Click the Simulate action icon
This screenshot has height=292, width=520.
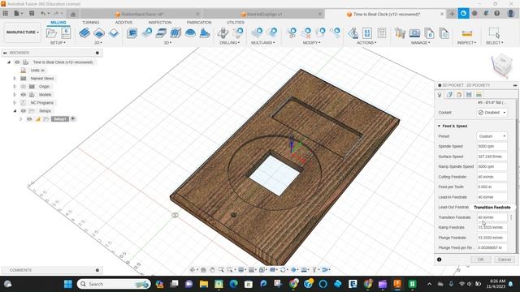(353, 33)
